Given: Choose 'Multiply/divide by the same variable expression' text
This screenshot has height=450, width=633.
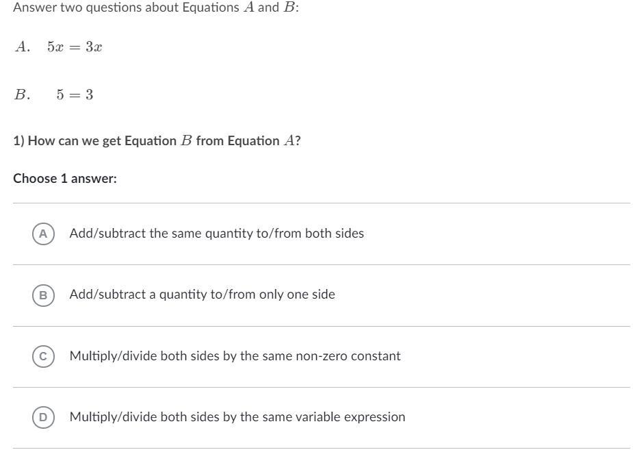Looking at the screenshot, I should coord(237,417).
